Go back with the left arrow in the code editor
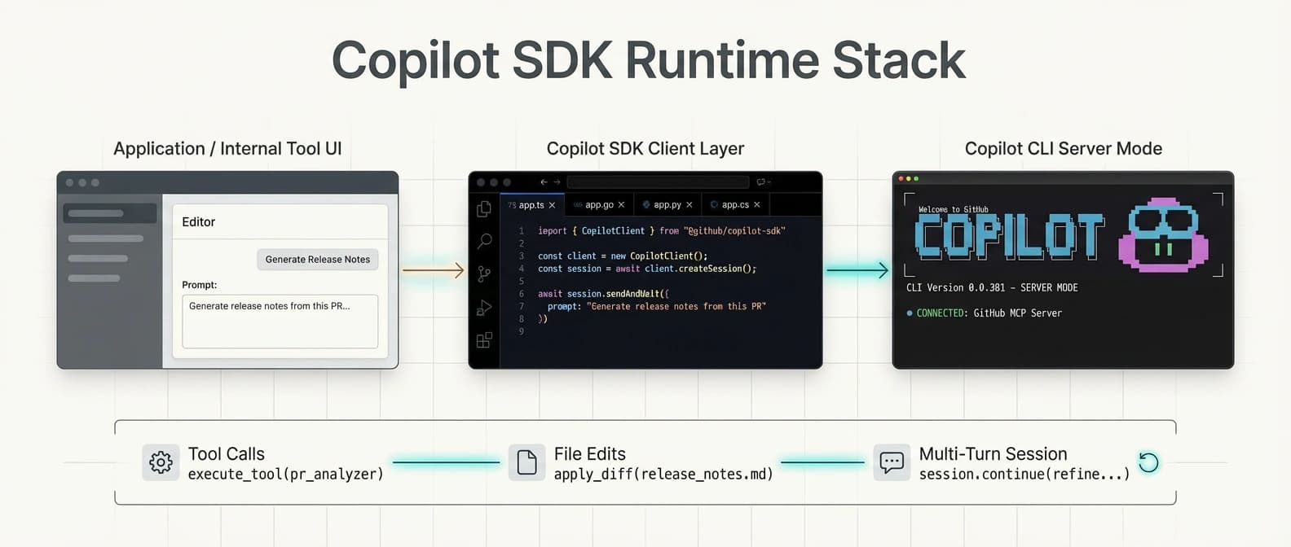Screen dimensions: 1291x547 [x=544, y=182]
